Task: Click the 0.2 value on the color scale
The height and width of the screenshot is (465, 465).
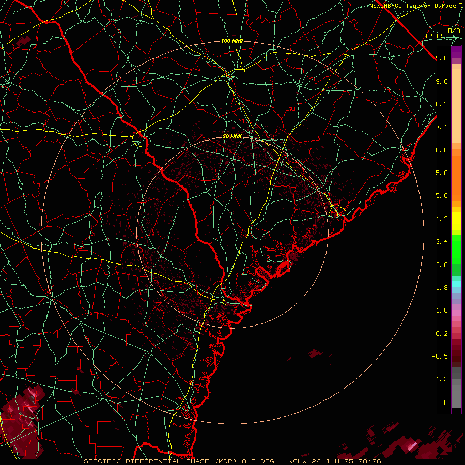Action: [442, 333]
